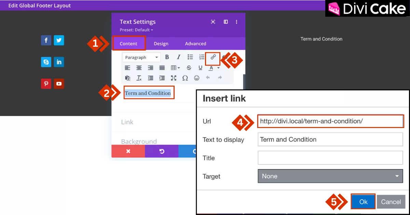Toggle italic formatting in editor
This screenshot has width=410, height=215.
[x=178, y=57]
